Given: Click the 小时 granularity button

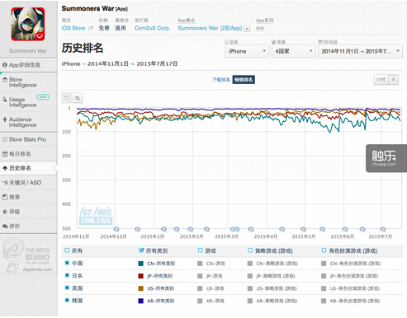Looking at the screenshot, I should (381, 80).
